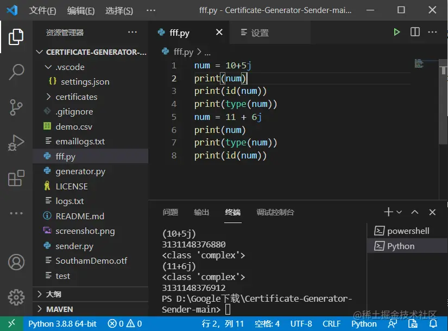Open Explorer panel more actions ellipsis

132,32
